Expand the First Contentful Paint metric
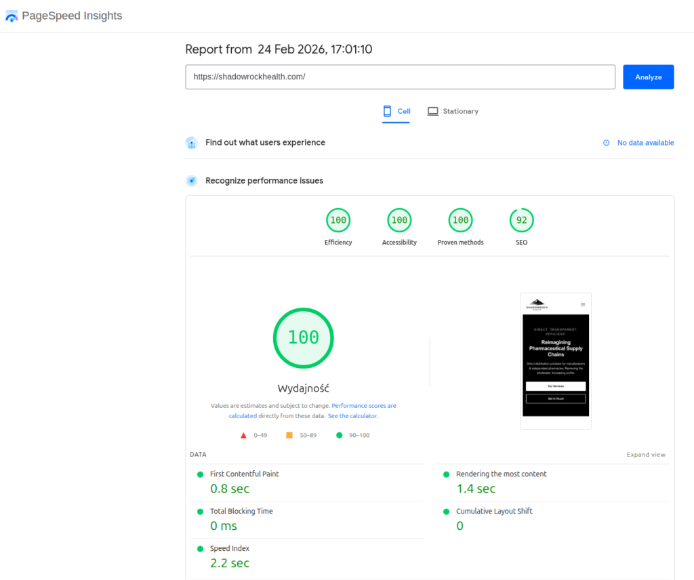The width and height of the screenshot is (694, 580). pyautogui.click(x=244, y=474)
